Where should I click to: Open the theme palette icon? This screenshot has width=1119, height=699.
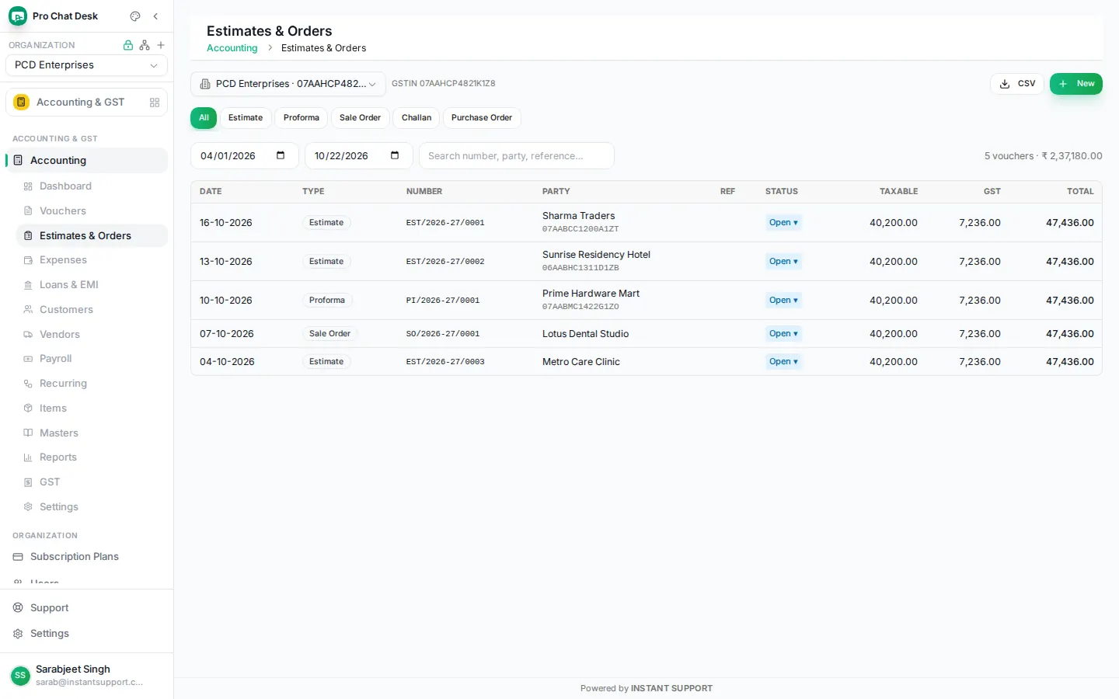click(x=135, y=16)
